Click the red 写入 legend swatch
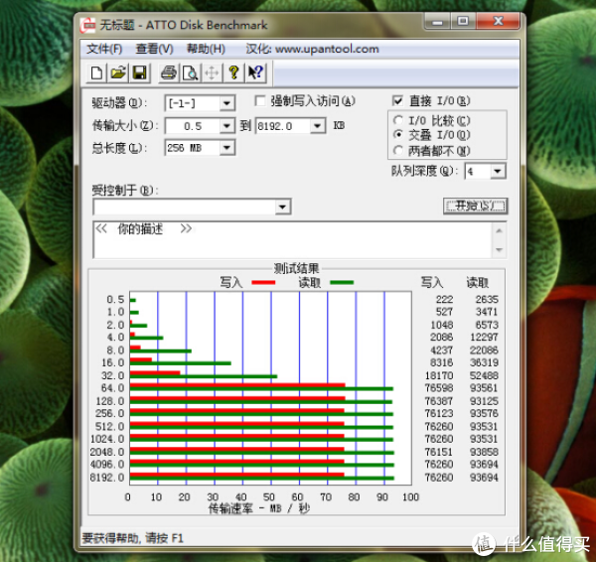 [263, 282]
